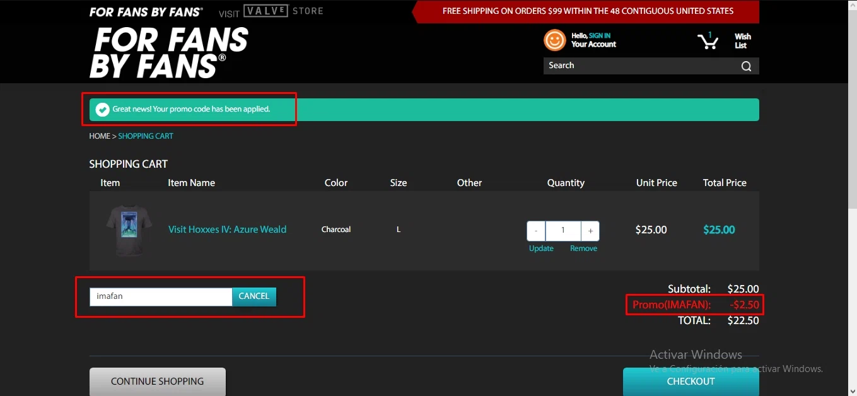Screen dimensions: 857x396
Task: Click the SIGN IN link
Action: pyautogui.click(x=600, y=36)
